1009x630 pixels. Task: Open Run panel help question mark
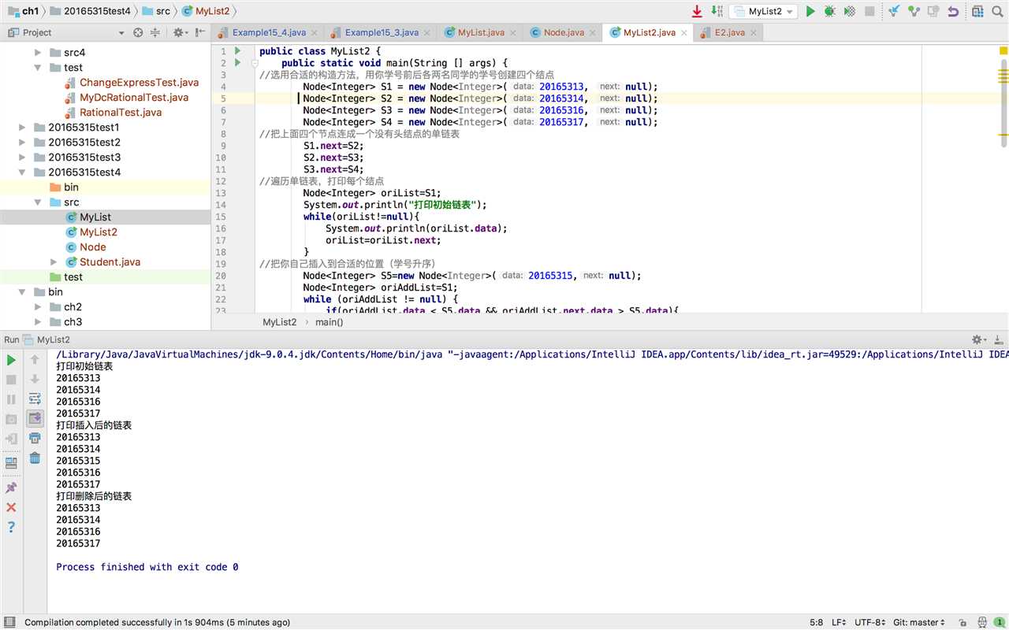pos(11,527)
